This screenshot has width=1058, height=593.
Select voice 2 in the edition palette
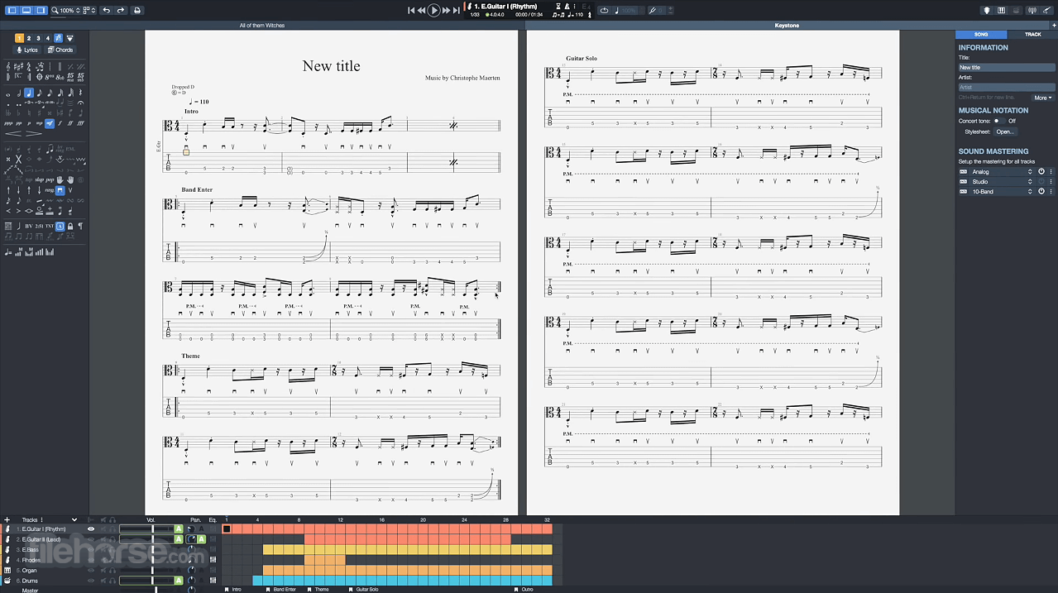click(x=29, y=38)
